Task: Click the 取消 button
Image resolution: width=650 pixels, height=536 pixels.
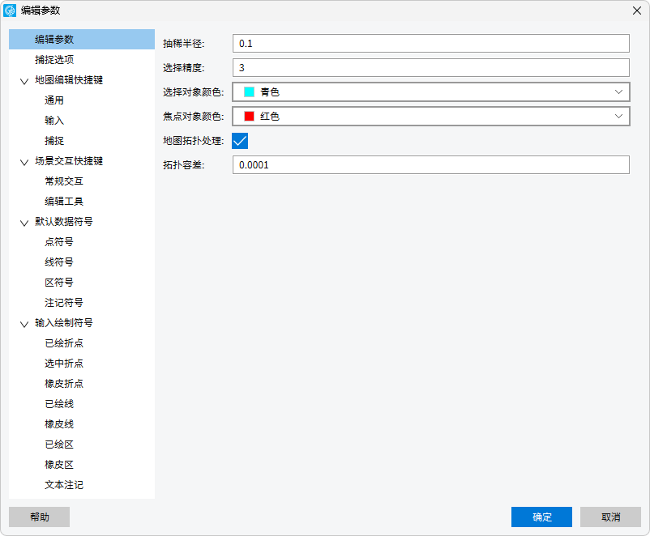Action: (x=610, y=517)
